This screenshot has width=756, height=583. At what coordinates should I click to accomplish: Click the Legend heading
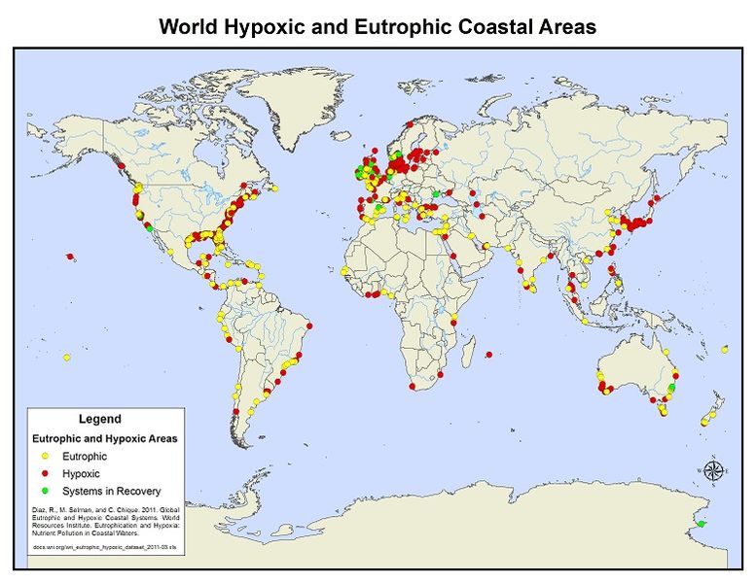point(100,419)
